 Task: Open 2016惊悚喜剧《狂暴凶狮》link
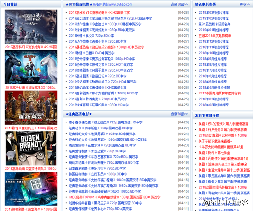[99, 105]
